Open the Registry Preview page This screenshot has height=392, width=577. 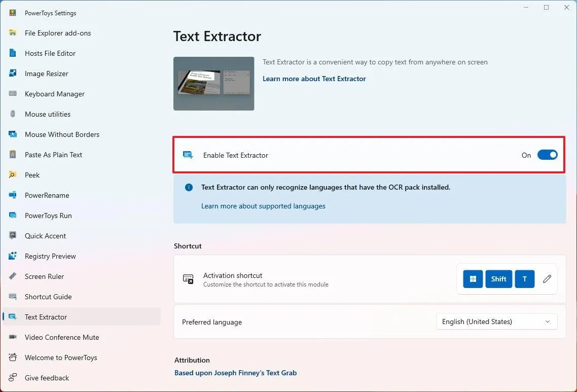(x=50, y=256)
